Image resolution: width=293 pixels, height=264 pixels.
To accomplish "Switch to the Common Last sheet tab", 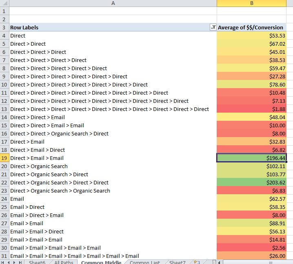I will (x=145, y=262).
